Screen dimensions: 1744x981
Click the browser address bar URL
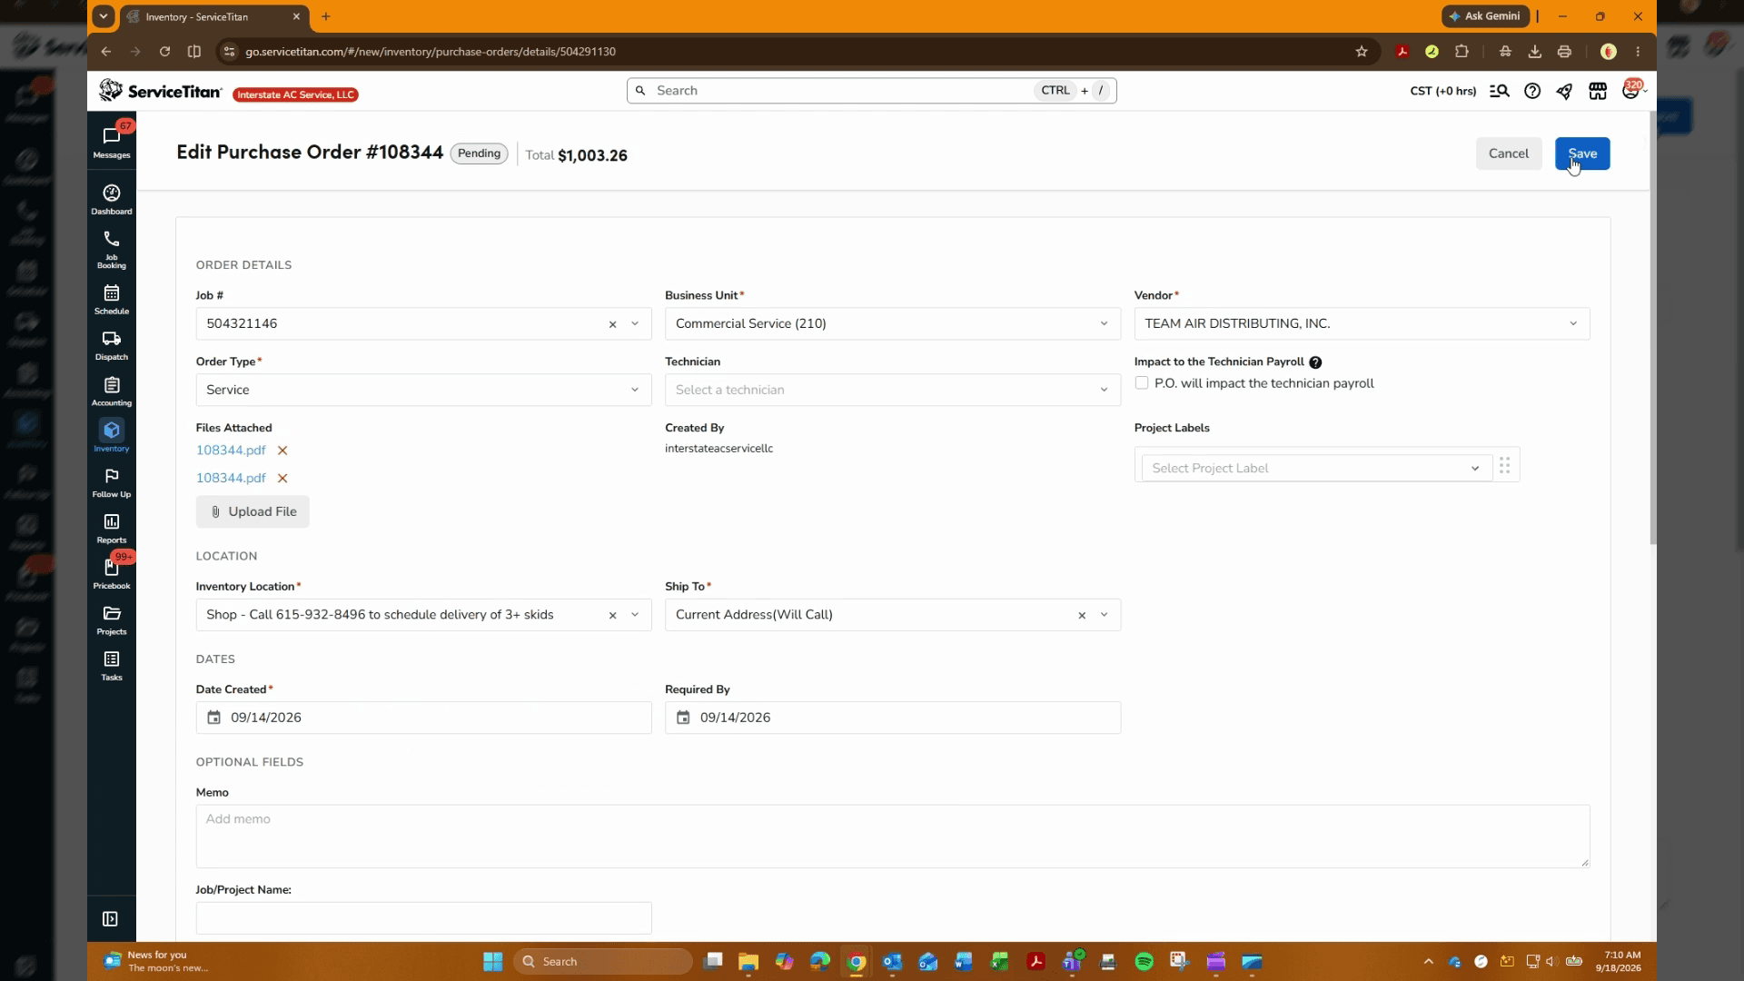[431, 52]
